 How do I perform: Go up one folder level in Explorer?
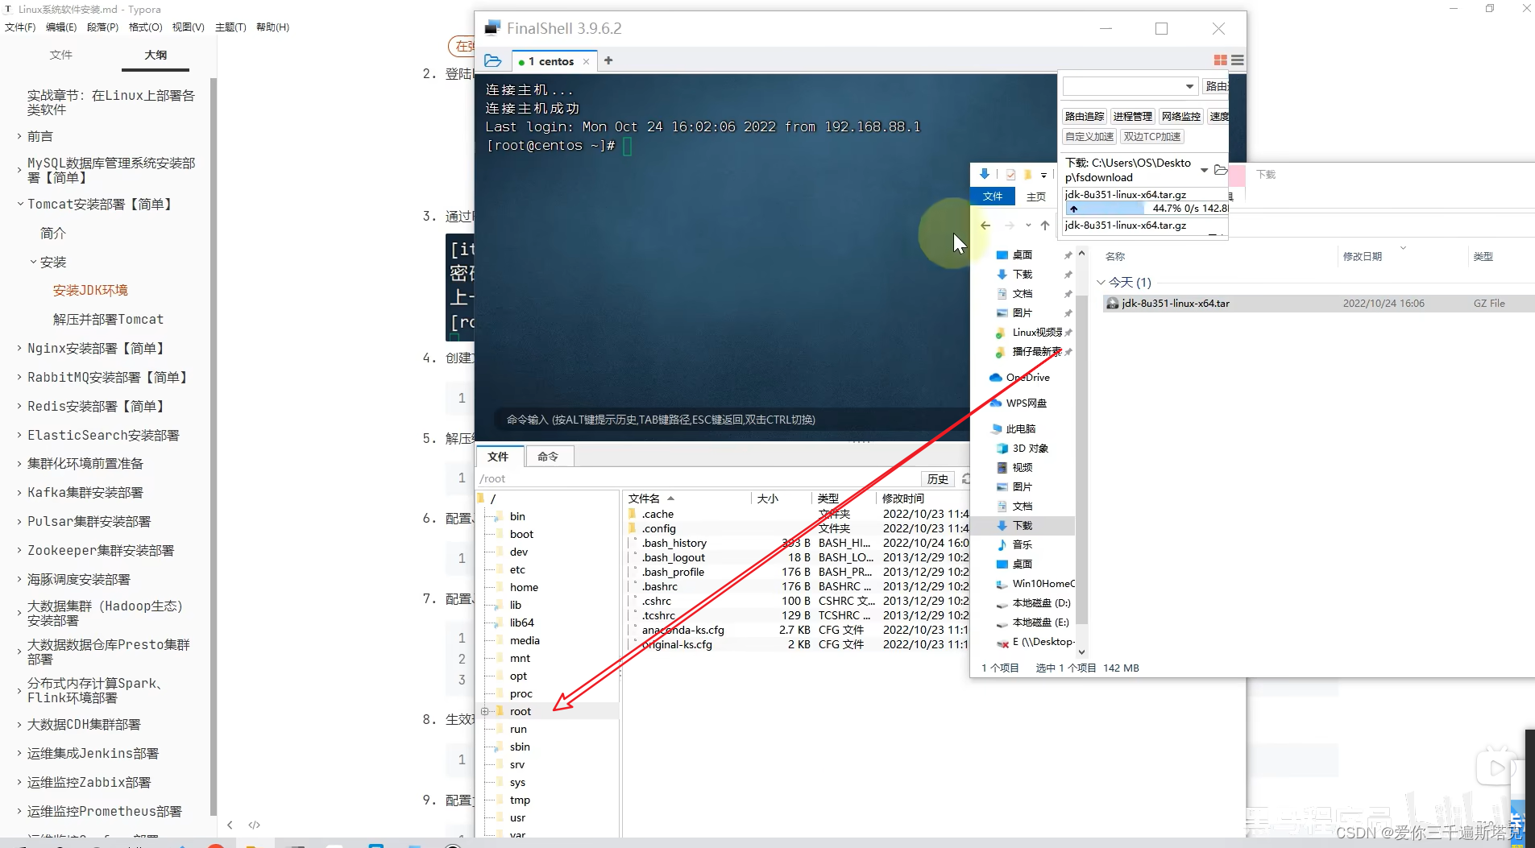point(1045,225)
